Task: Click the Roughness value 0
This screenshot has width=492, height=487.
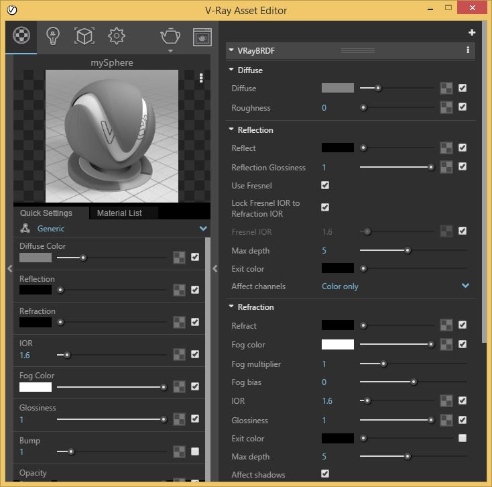Action: point(324,108)
